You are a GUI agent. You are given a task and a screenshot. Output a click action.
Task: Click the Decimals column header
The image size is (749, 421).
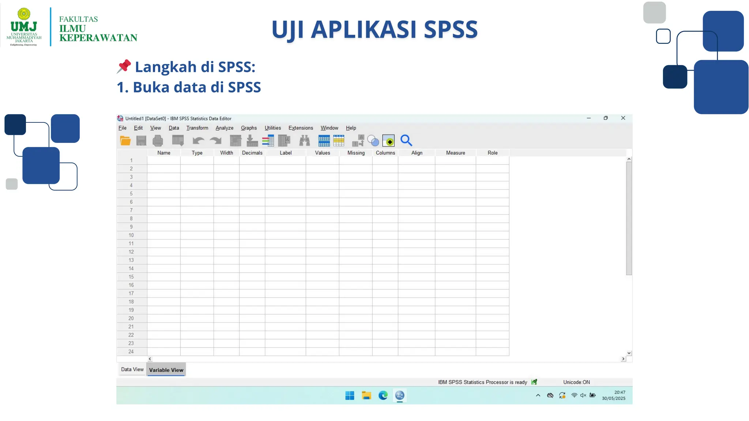(252, 153)
